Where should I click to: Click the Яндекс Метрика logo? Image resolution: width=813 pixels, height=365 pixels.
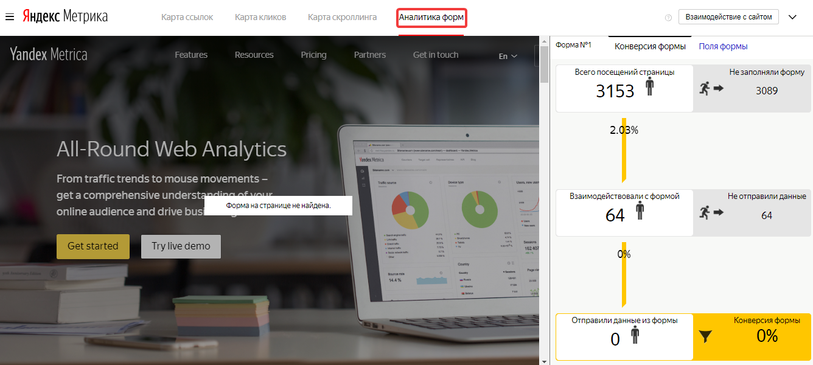[x=65, y=16]
